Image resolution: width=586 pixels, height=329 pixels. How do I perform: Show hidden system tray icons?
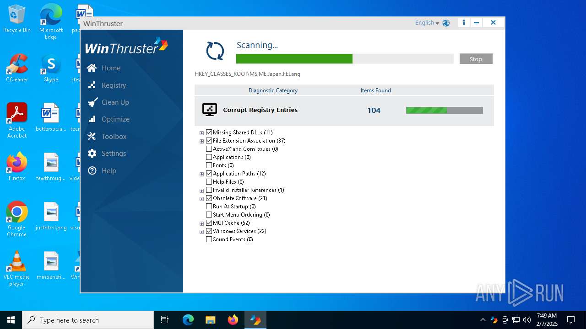(x=483, y=320)
